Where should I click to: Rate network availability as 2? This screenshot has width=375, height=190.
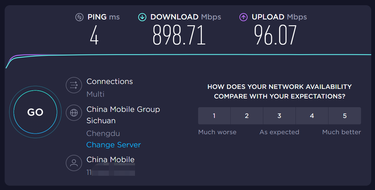[x=247, y=116]
